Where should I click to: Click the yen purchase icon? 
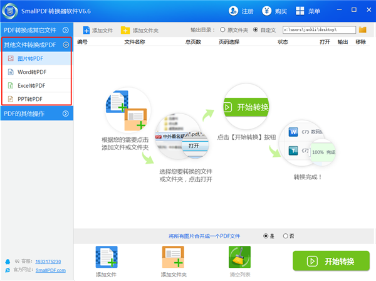(266, 11)
